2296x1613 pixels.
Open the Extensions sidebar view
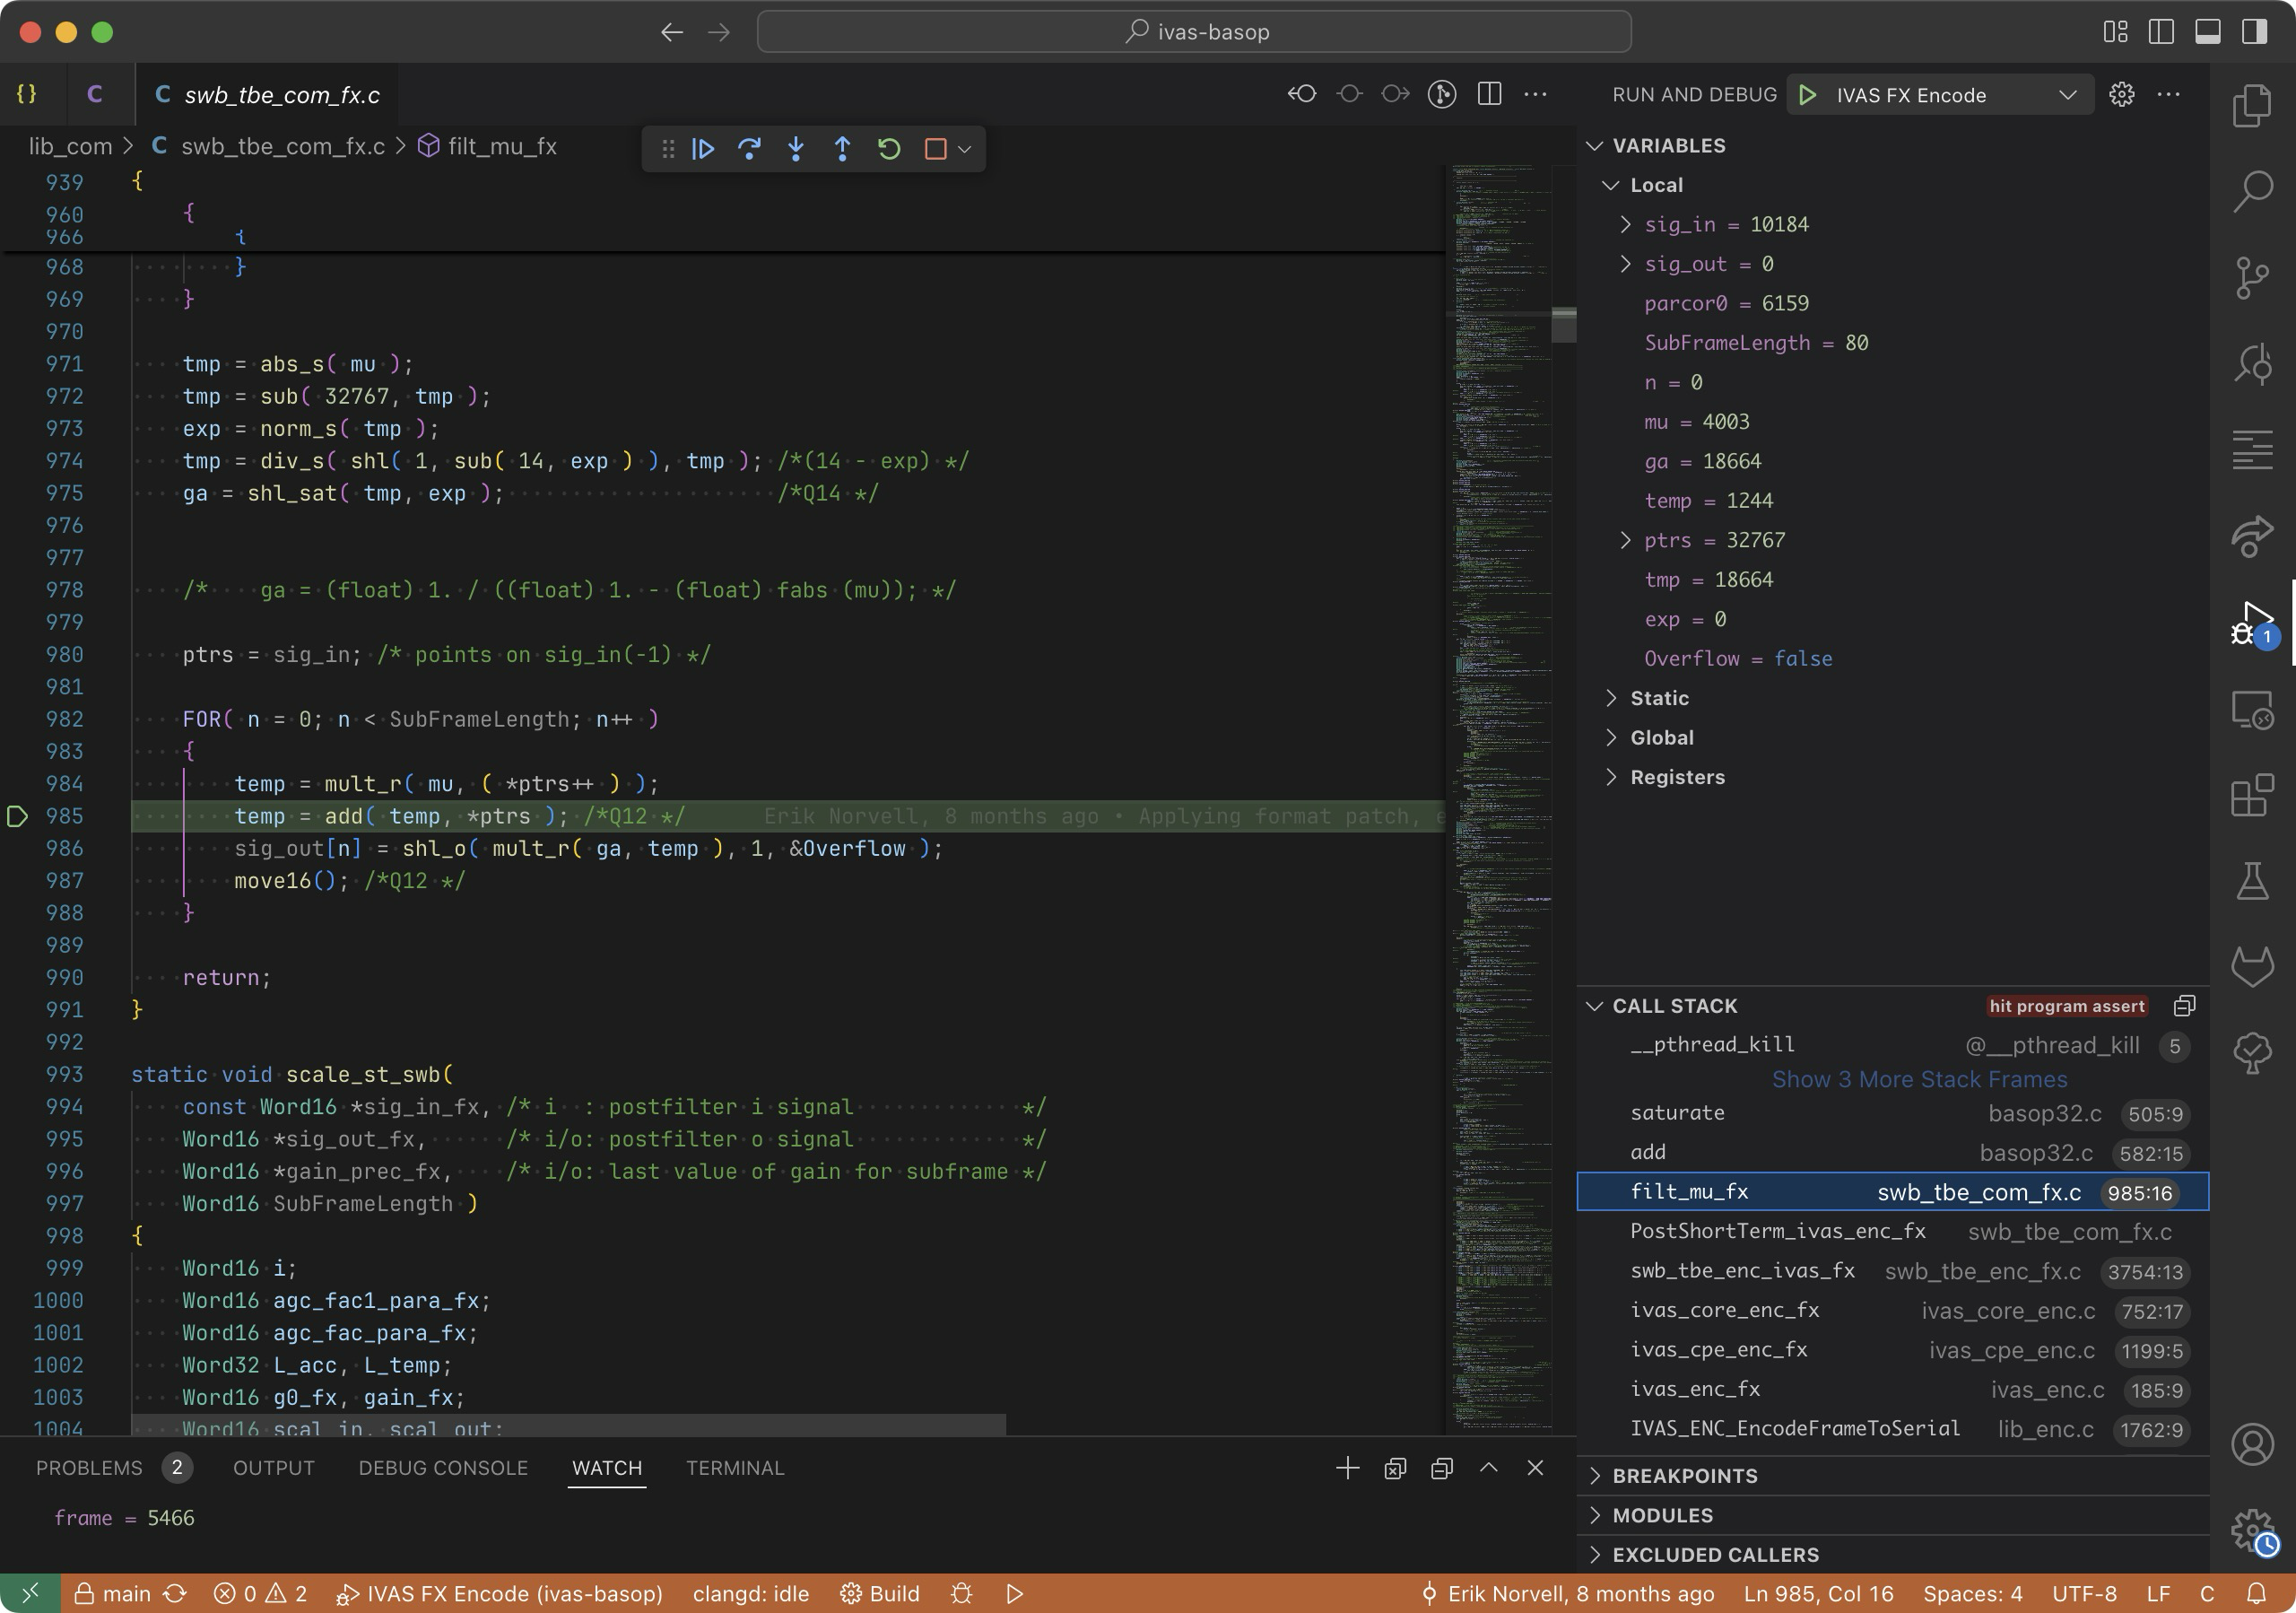point(2252,796)
